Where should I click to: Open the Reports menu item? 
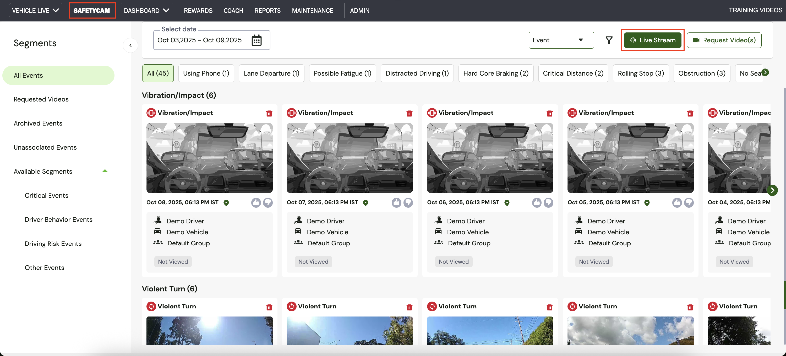267,11
